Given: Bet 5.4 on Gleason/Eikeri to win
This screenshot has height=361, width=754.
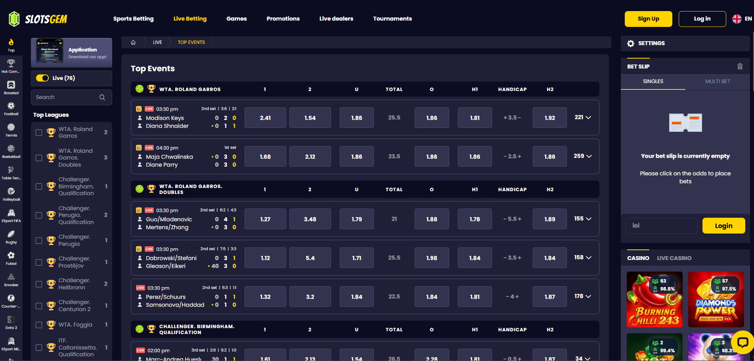Looking at the screenshot, I should click(x=310, y=258).
